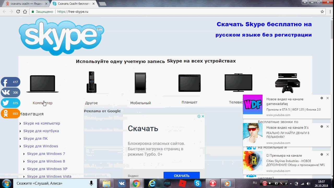The height and width of the screenshot is (188, 334).
Task: Dismiss the gamewadafaq notification
Action: (x=328, y=98)
